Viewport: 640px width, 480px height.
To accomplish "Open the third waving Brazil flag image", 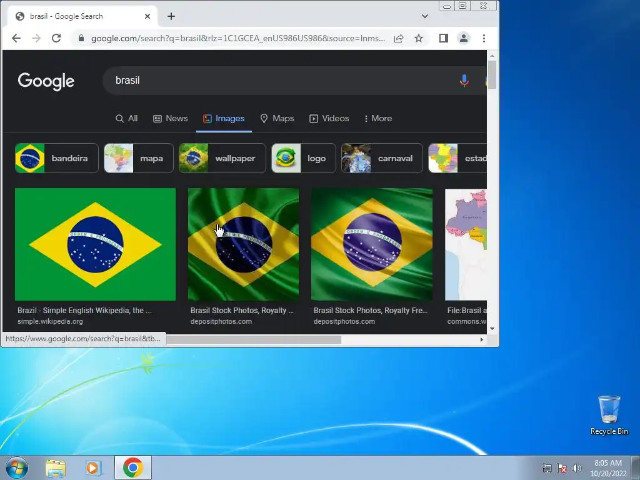I will [372, 244].
